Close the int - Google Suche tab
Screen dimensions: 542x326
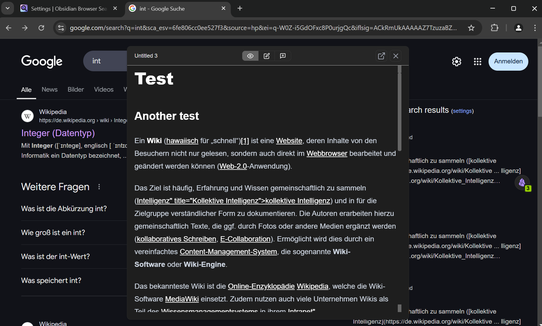pos(223,8)
